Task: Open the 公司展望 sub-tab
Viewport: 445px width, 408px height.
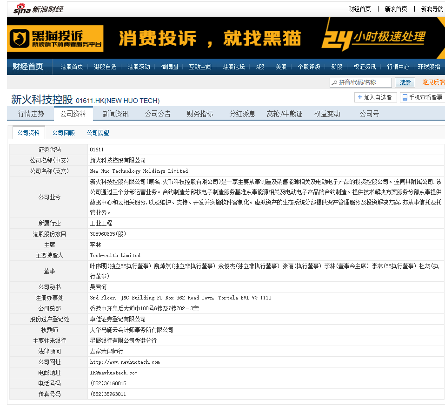Action: [98, 133]
